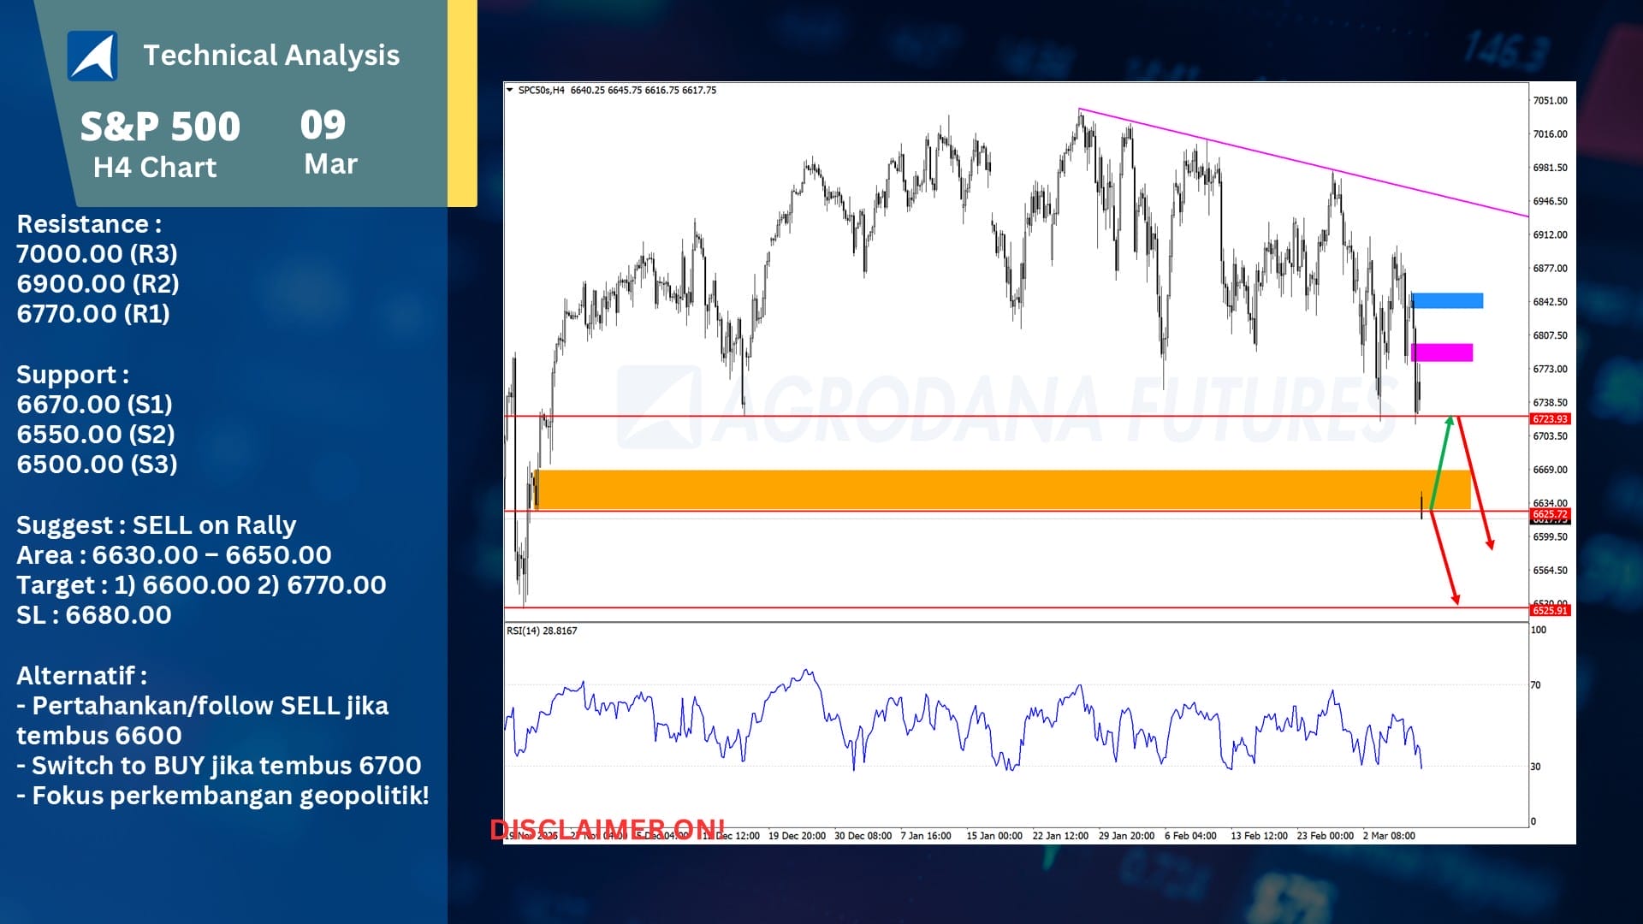Click the 09 Mar date label
Screen dimensions: 1643x924
tap(325, 143)
